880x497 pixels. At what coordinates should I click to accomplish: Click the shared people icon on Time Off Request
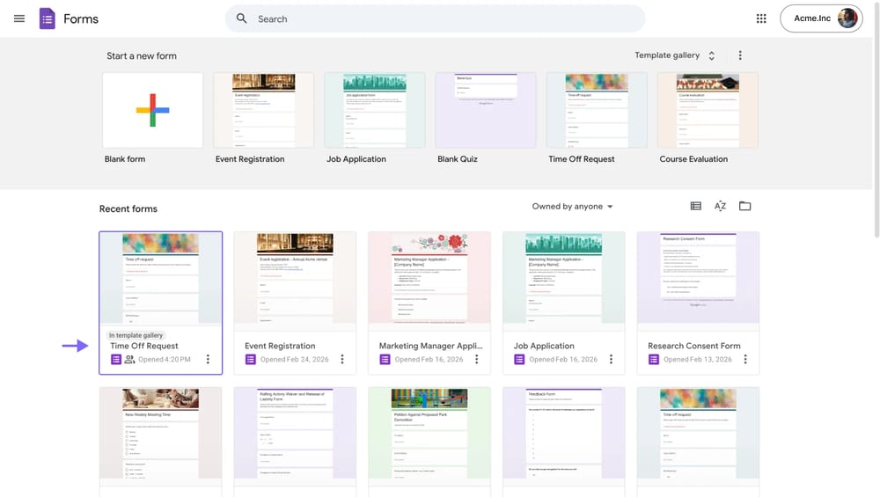(x=129, y=359)
